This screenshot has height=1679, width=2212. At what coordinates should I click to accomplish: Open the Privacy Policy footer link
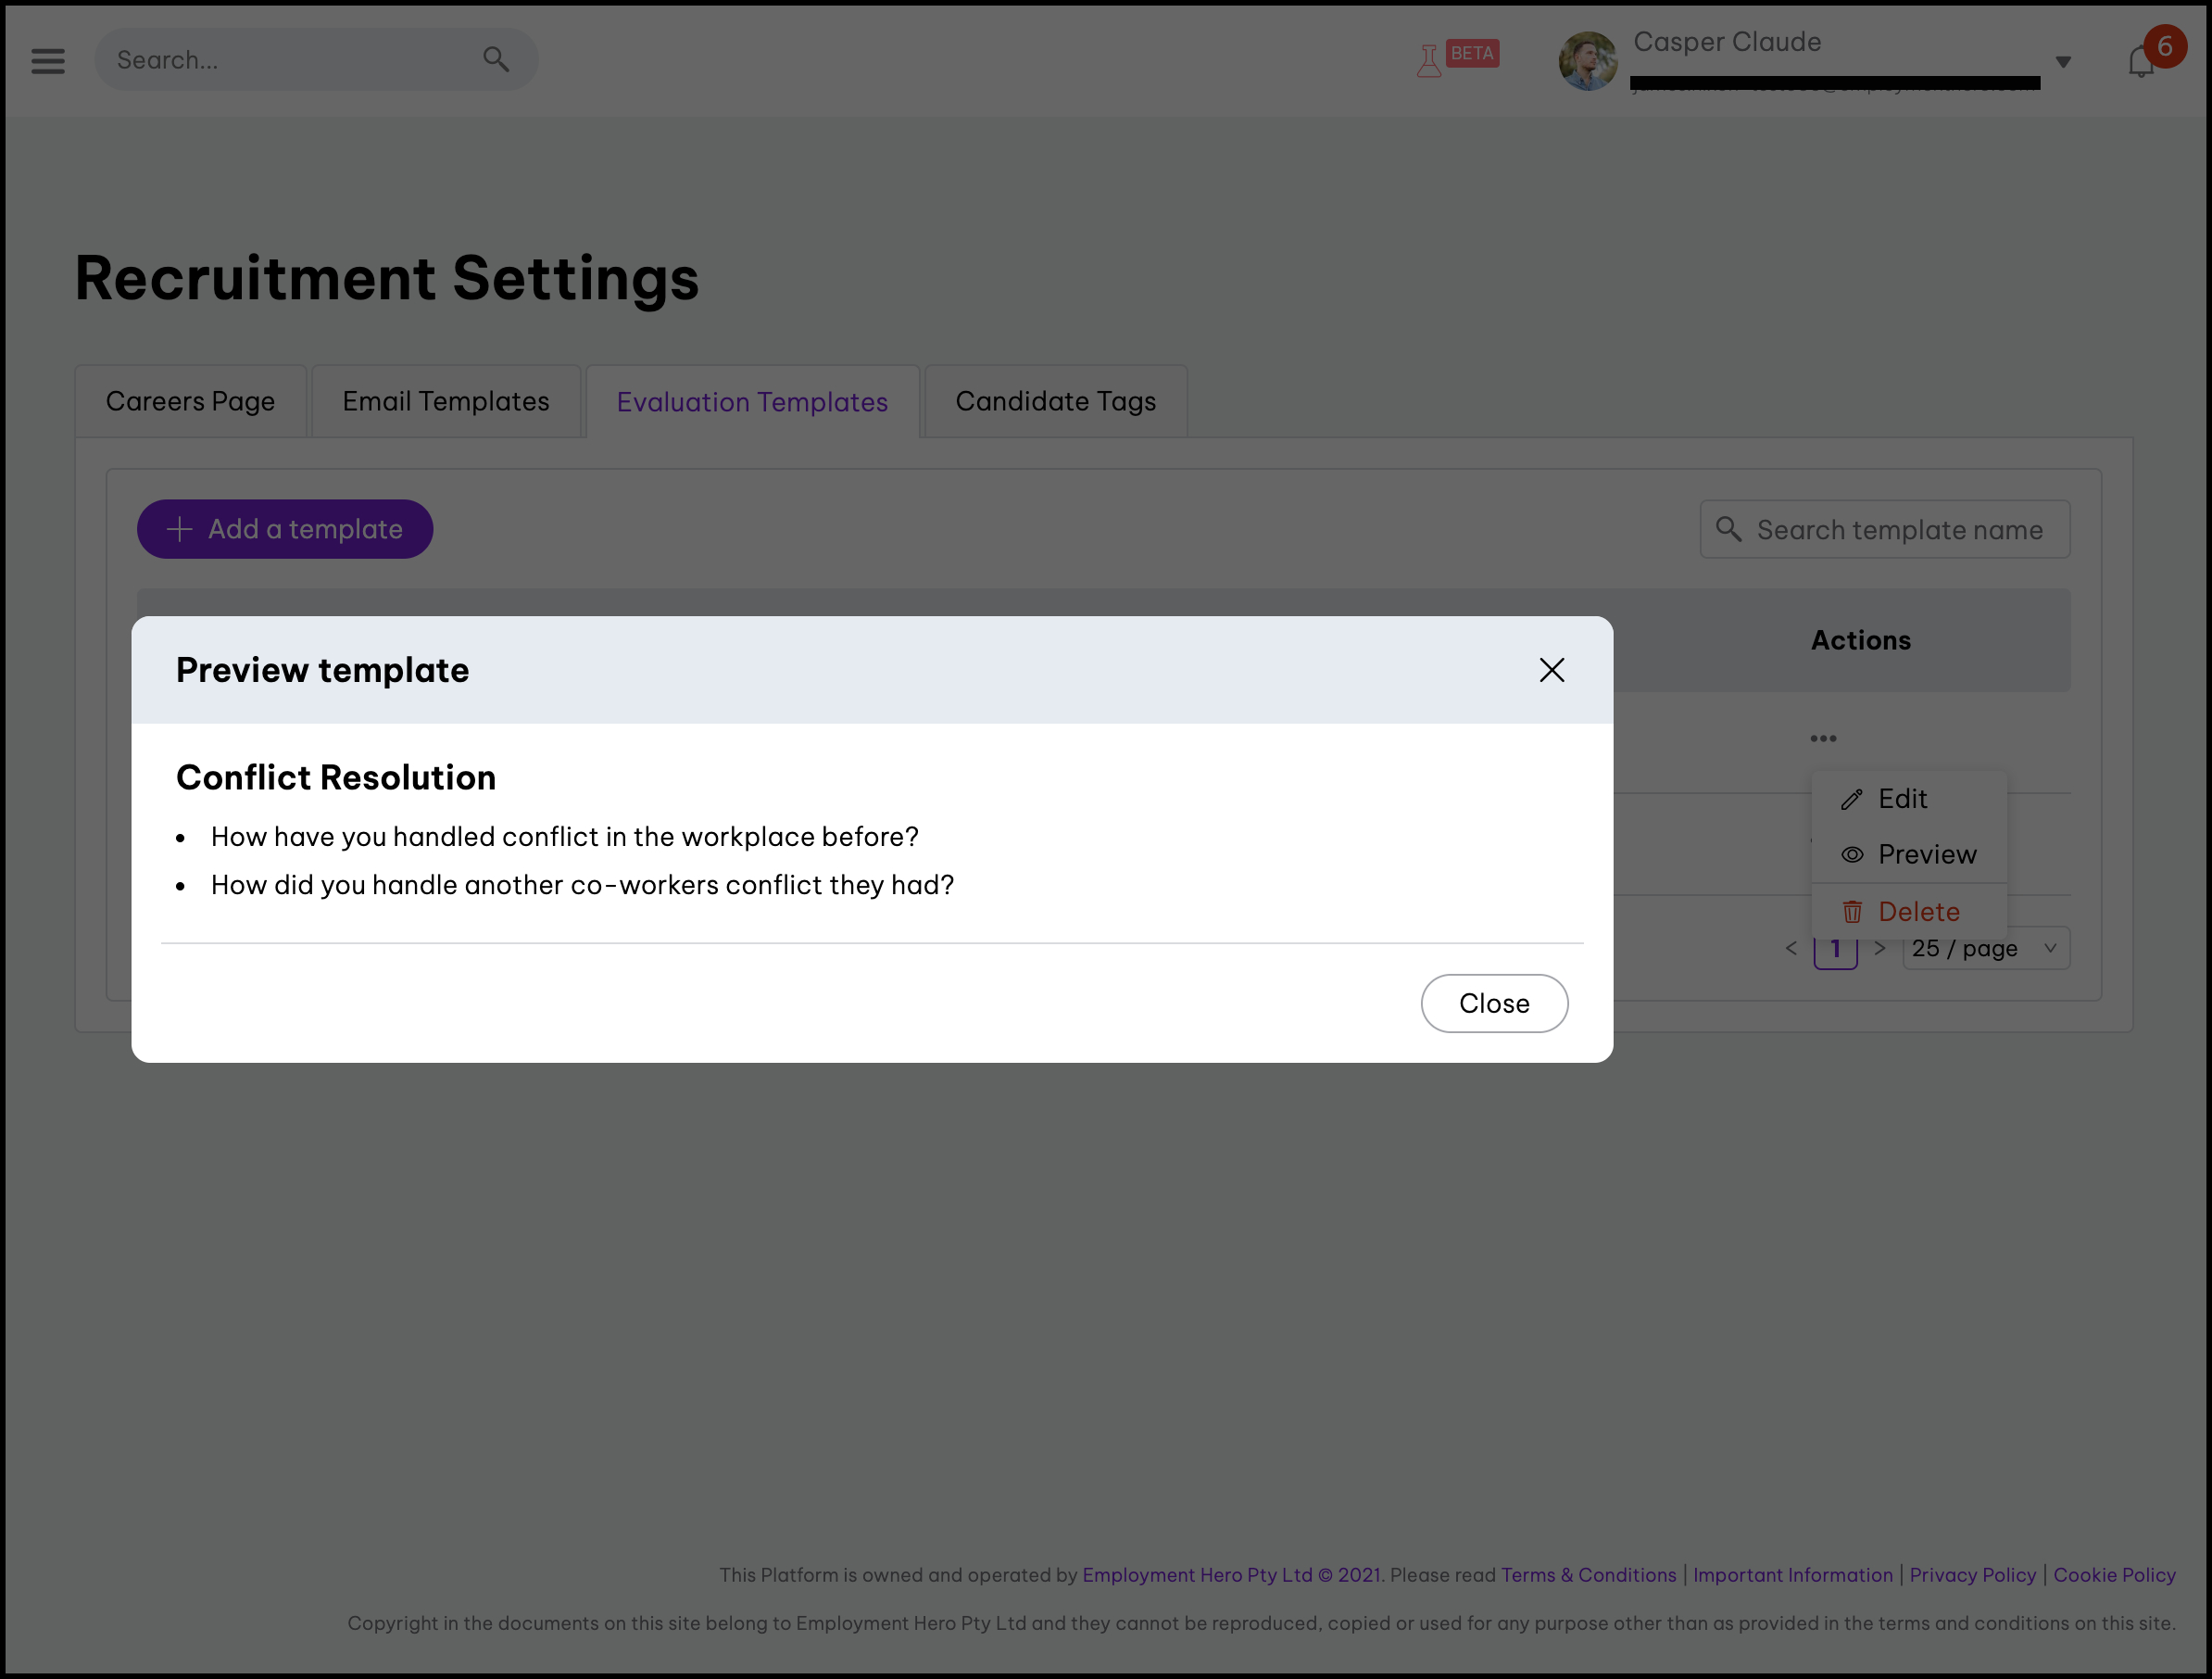tap(1972, 1575)
